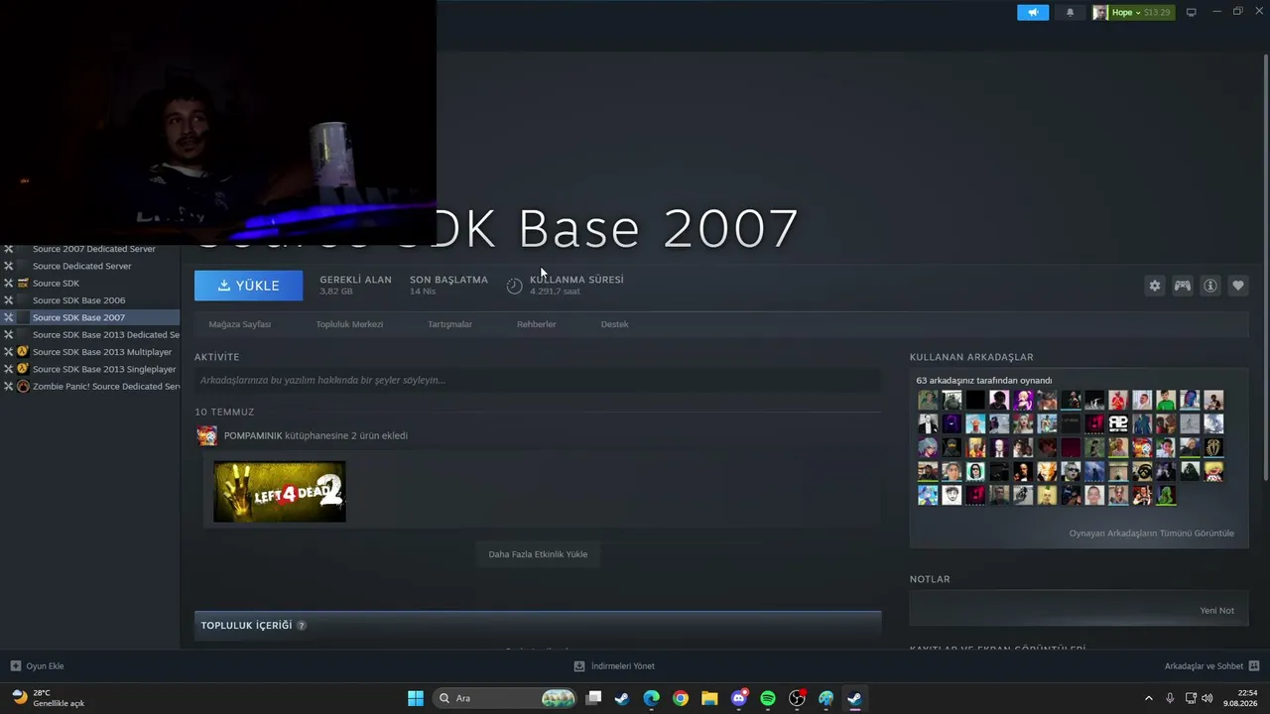The image size is (1270, 714).
Task: Open the Windows Start menu
Action: 416,698
